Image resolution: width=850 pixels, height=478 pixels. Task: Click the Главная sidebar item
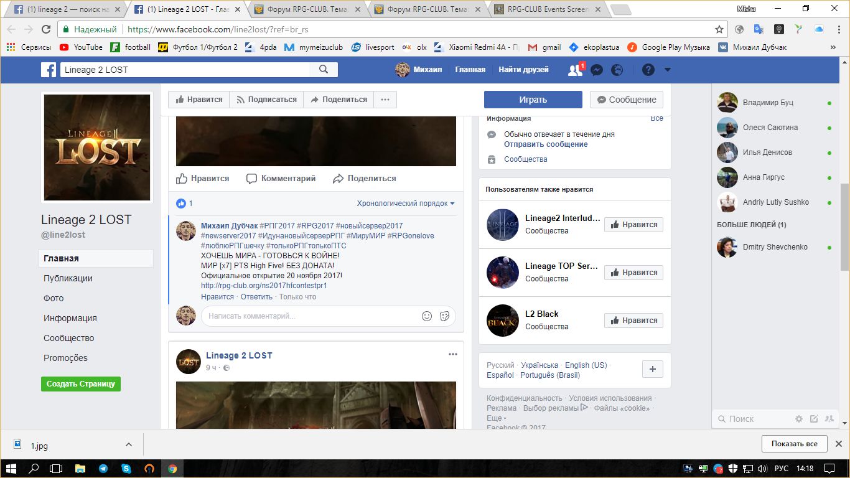96,258
